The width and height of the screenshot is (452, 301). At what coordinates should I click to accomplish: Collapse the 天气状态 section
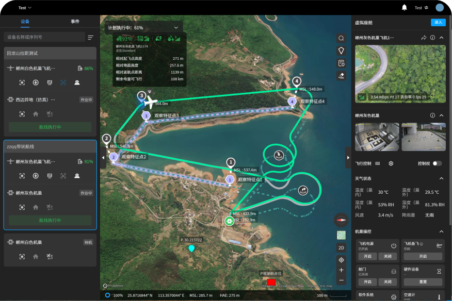pos(441,178)
